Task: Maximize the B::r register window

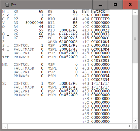Action: pyautogui.click(x=115, y=5)
